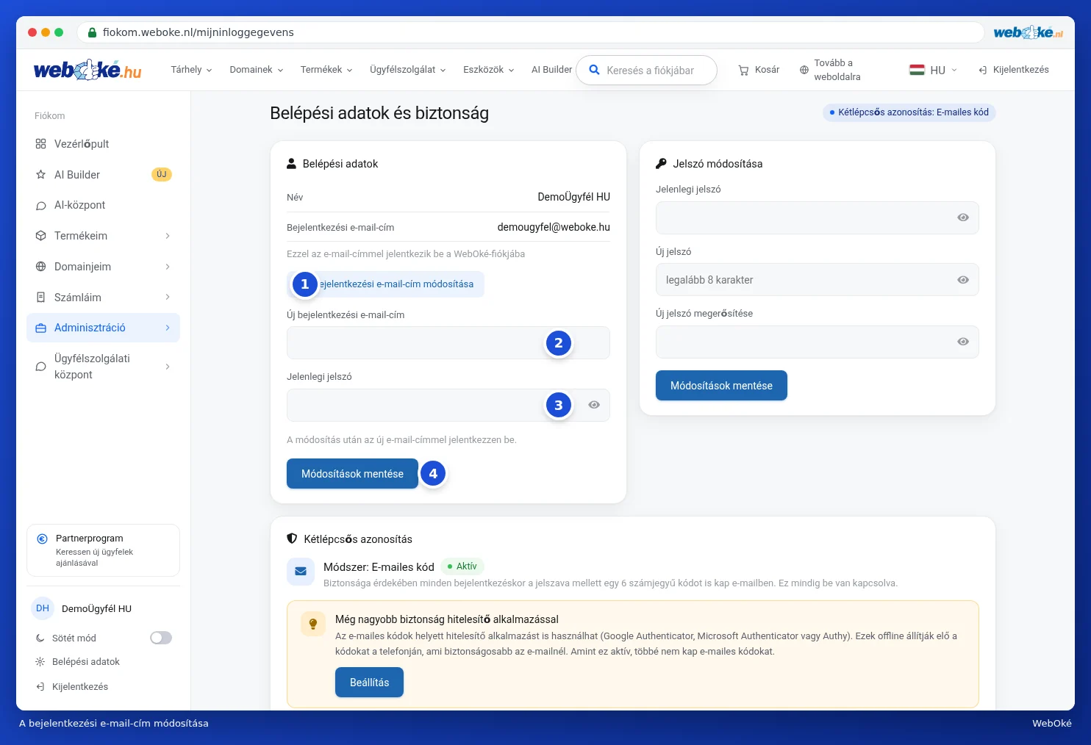
Task: Expand the Termékeim sidebar chevron
Action: [168, 236]
